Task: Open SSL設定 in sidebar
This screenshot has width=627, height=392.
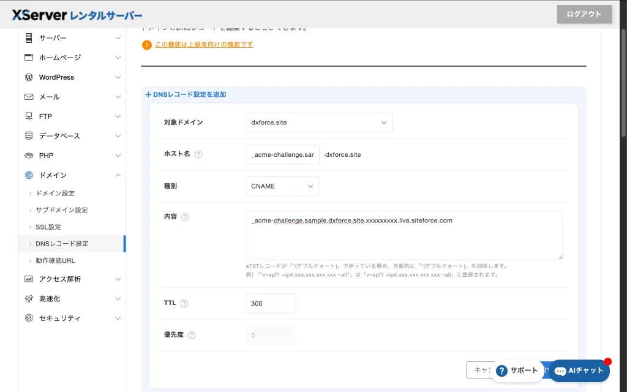Action: [x=48, y=227]
